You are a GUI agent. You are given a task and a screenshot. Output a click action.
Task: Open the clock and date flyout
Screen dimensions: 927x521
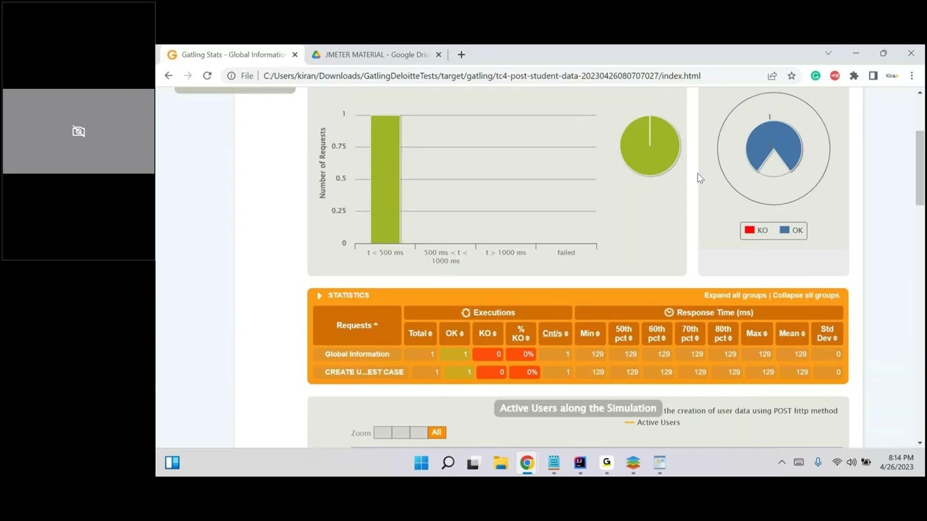click(897, 462)
